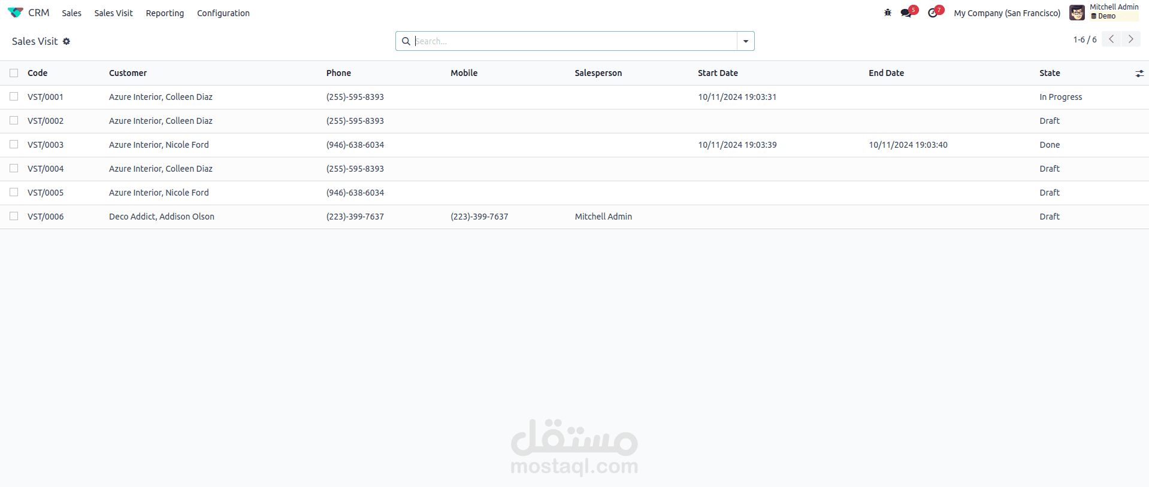Click start date 10/11/2024 19:03:39

click(737, 145)
